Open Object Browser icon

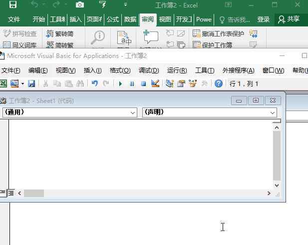point(193,83)
